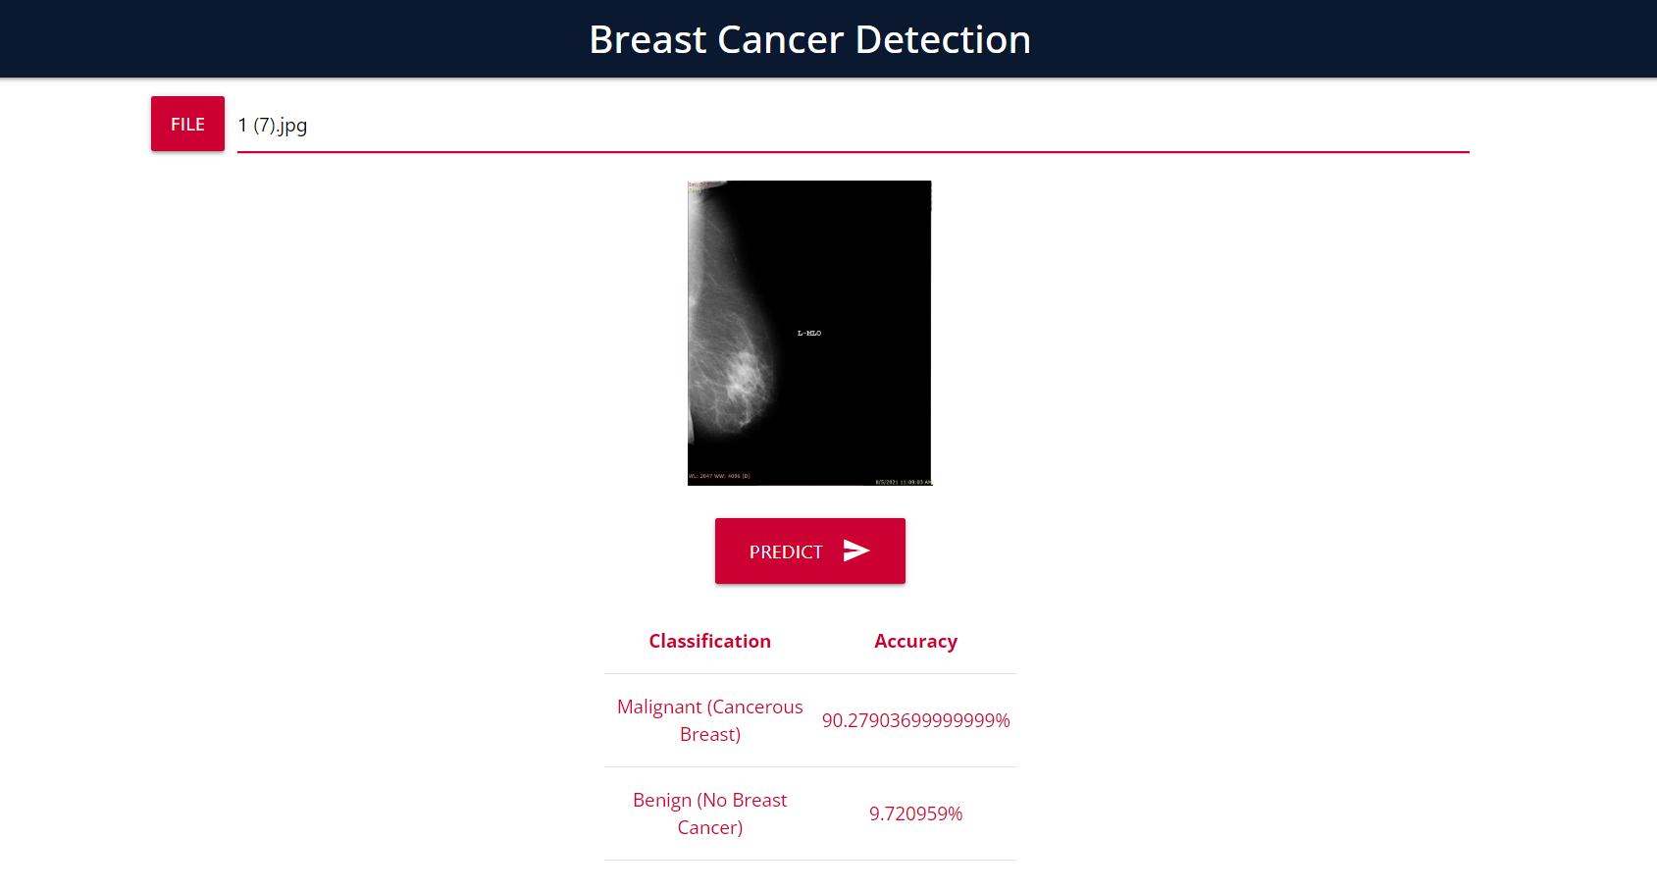Click the Classification column header
The height and width of the screenshot is (891, 1657).
[x=709, y=641]
